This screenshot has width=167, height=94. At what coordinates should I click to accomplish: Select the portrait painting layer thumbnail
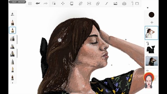[151, 33]
